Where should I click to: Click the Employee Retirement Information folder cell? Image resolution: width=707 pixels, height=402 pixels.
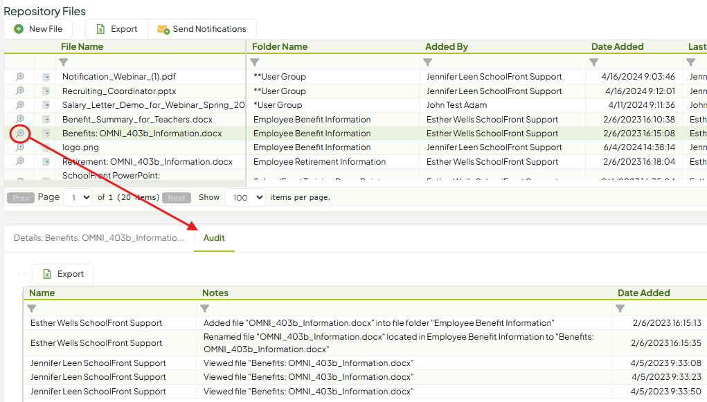click(320, 162)
